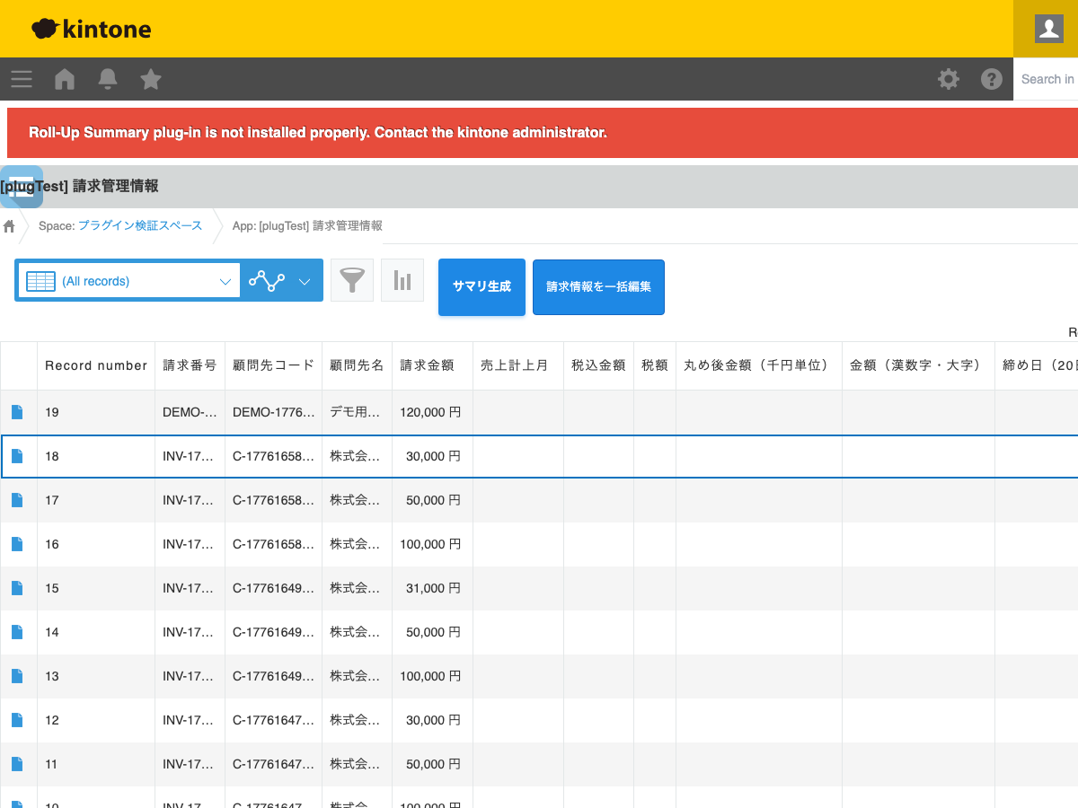
Task: Click the search input field
Action: tap(1047, 79)
